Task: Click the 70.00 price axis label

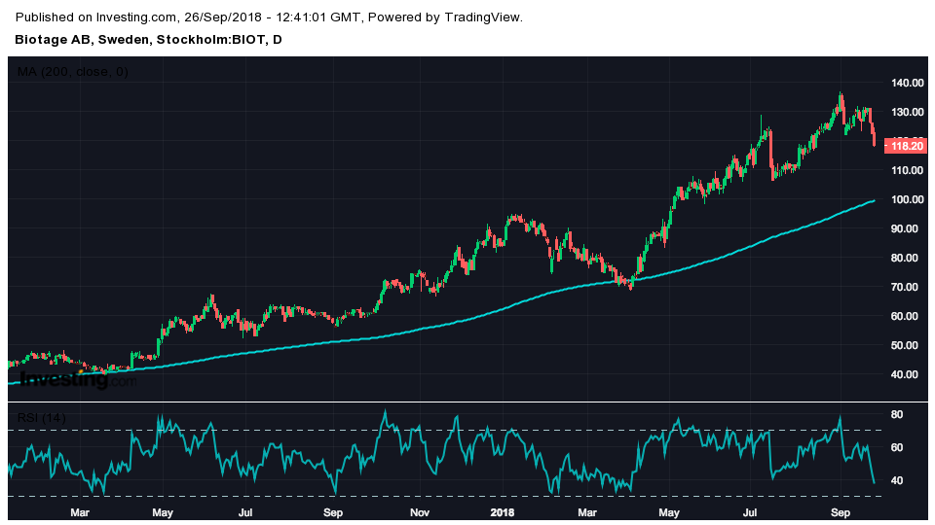Action: (x=905, y=287)
